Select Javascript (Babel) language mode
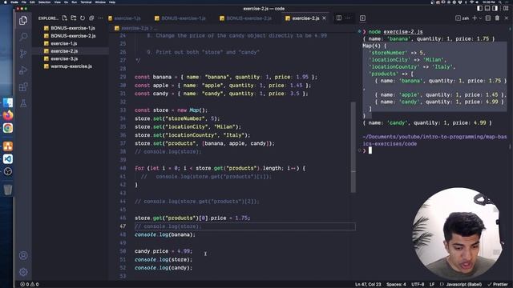Image resolution: width=513 pixels, height=288 pixels. [461, 284]
